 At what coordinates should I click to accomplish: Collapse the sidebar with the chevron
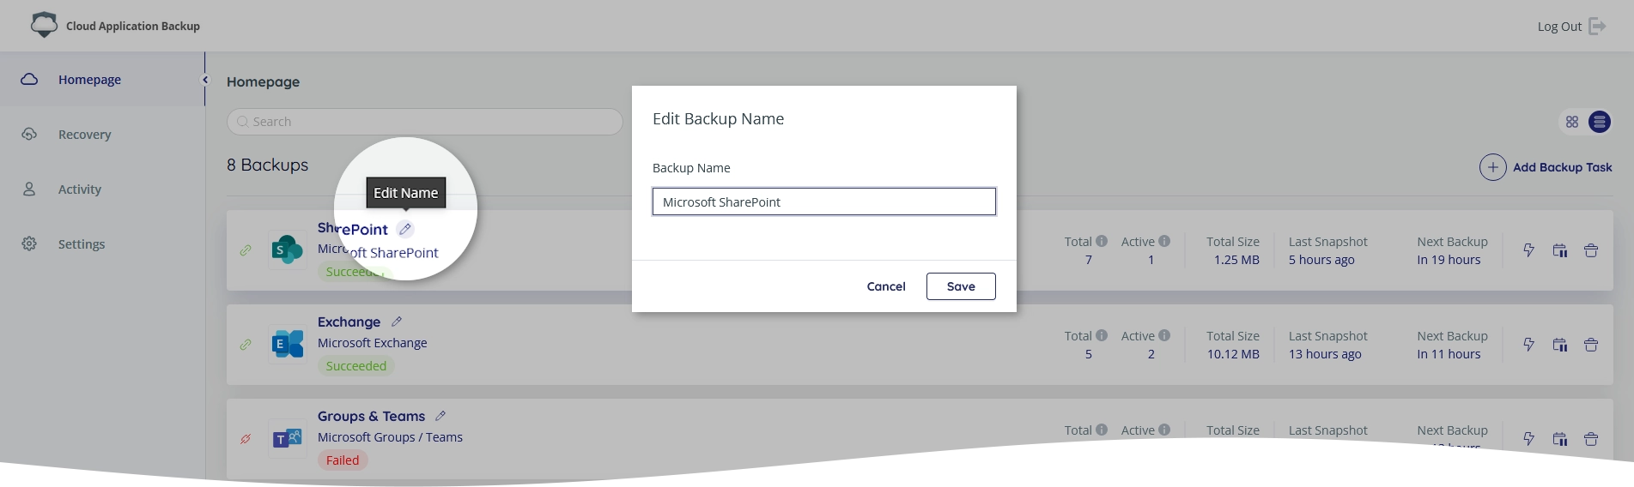coord(205,80)
